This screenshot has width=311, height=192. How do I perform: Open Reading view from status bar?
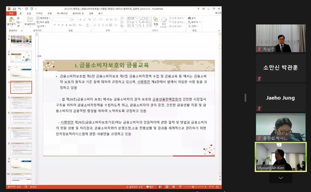[x=174, y=187]
